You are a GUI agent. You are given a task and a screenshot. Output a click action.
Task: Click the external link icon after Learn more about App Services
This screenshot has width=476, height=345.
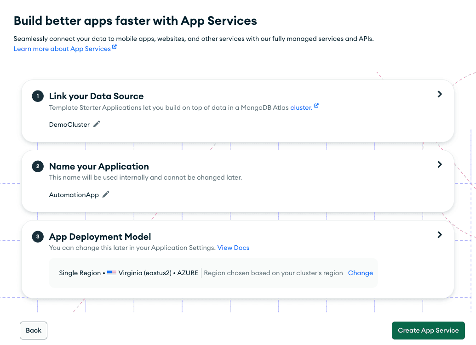click(115, 46)
